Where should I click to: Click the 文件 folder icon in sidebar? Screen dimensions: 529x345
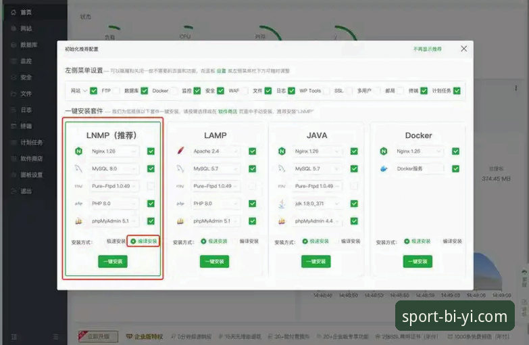pyautogui.click(x=14, y=93)
